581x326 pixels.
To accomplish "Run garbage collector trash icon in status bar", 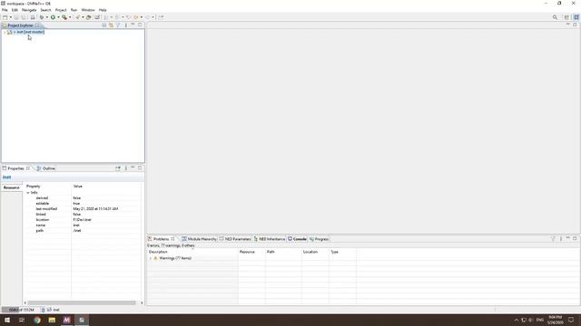I will pos(43,310).
